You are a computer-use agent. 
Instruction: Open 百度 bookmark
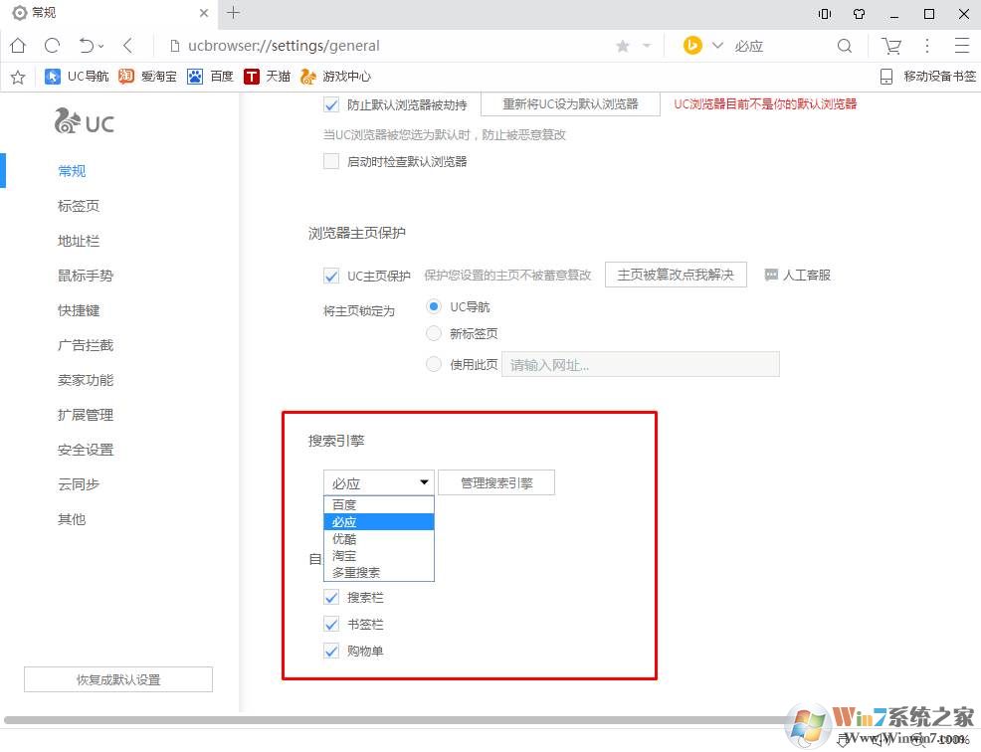pos(210,77)
